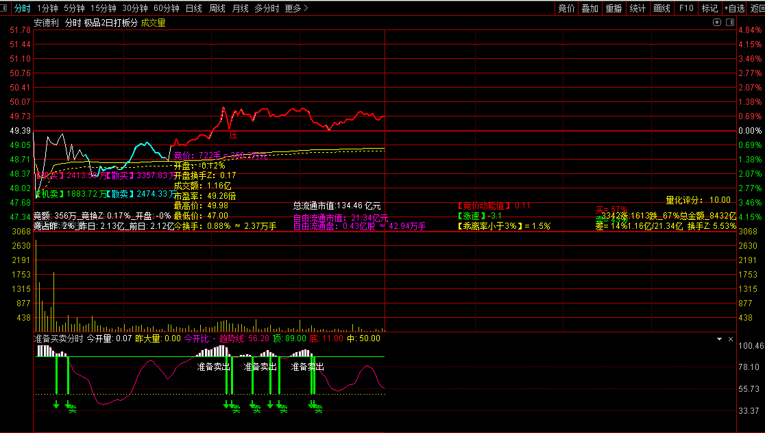This screenshot has height=433, width=765.
Task: Click the 今开量: 0.07 value
Action: (109, 338)
